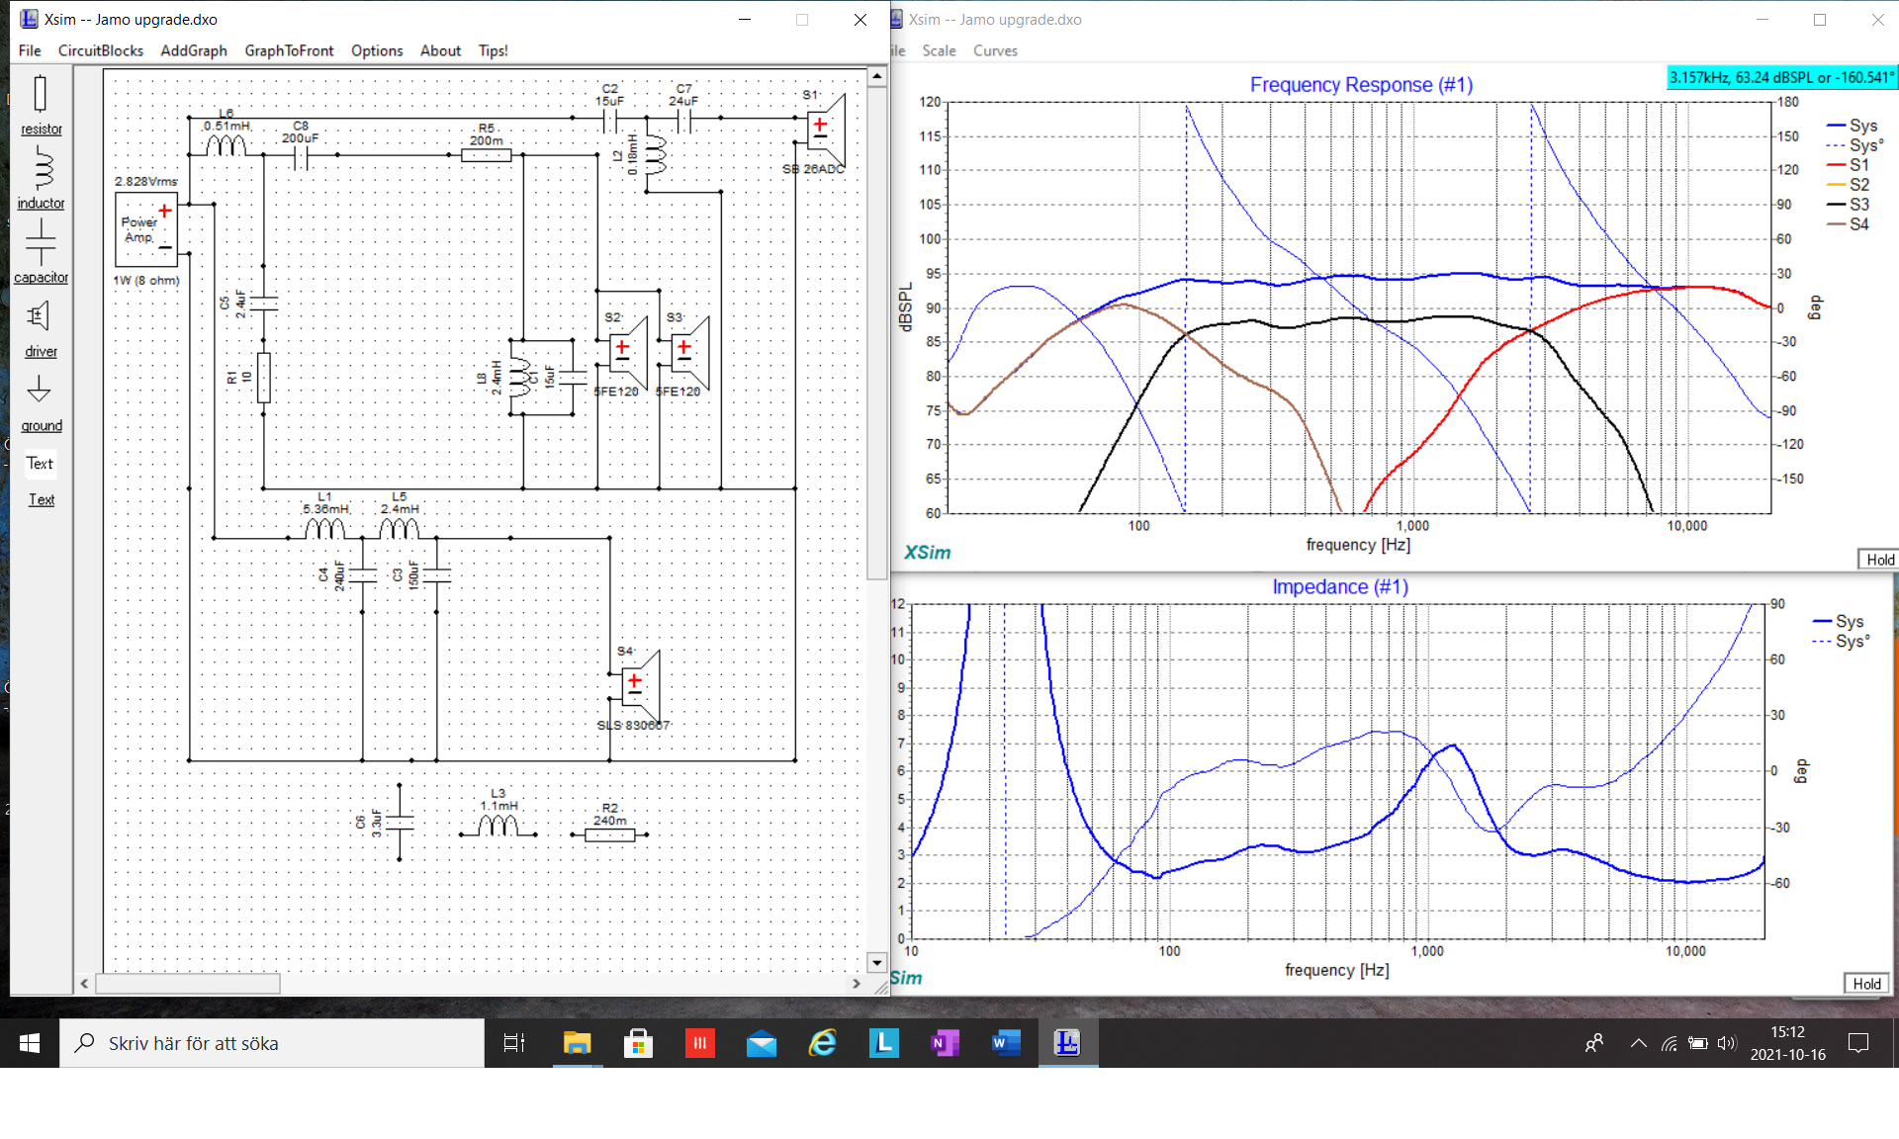Screen dimensions: 1899x1139
Task: Click schematic vertical scrollbar thumb
Action: coord(876,332)
